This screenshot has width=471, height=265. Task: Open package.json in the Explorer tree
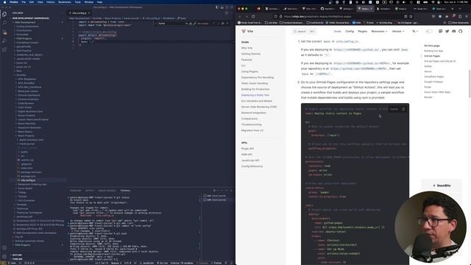(x=29, y=177)
